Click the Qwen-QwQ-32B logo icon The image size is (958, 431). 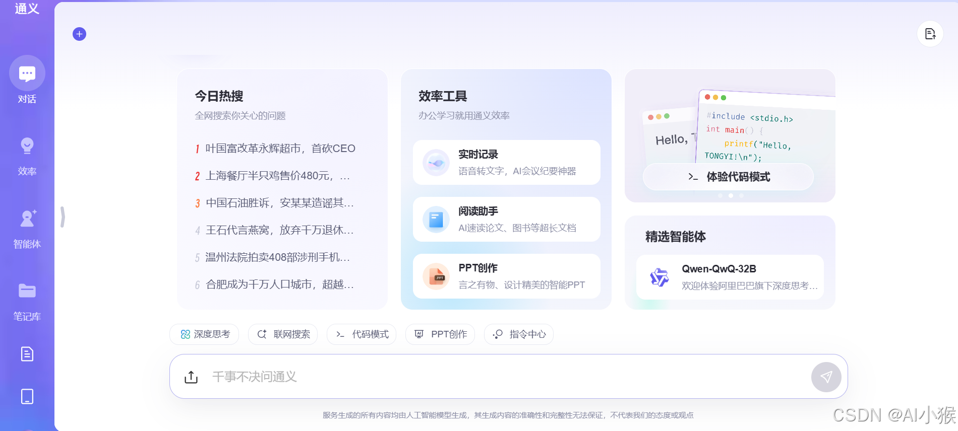(659, 277)
